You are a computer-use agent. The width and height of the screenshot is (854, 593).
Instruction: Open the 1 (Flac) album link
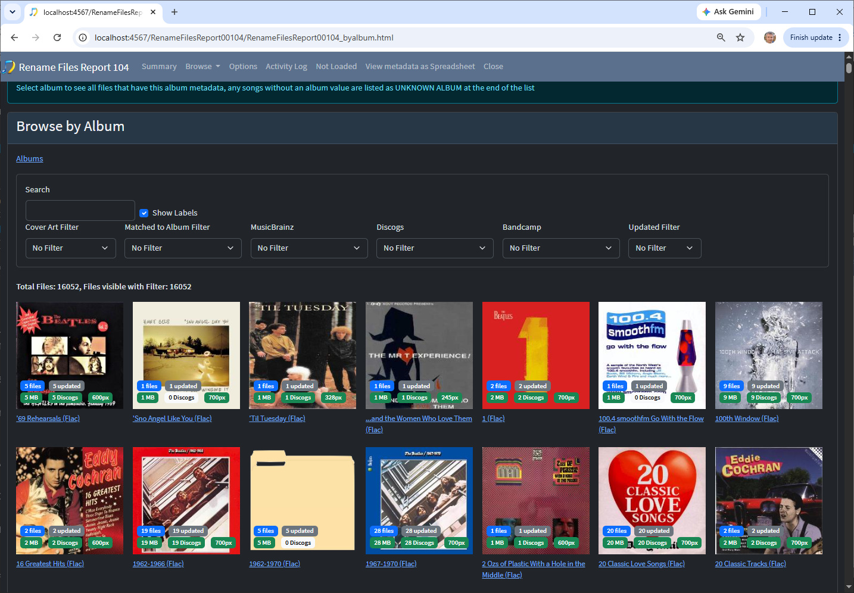[493, 419]
